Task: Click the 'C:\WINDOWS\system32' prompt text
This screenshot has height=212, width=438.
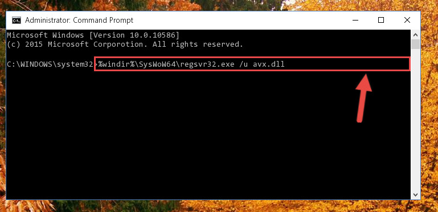Action: (x=50, y=64)
